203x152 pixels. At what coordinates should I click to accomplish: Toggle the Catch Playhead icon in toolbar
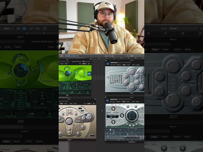pos(77,56)
